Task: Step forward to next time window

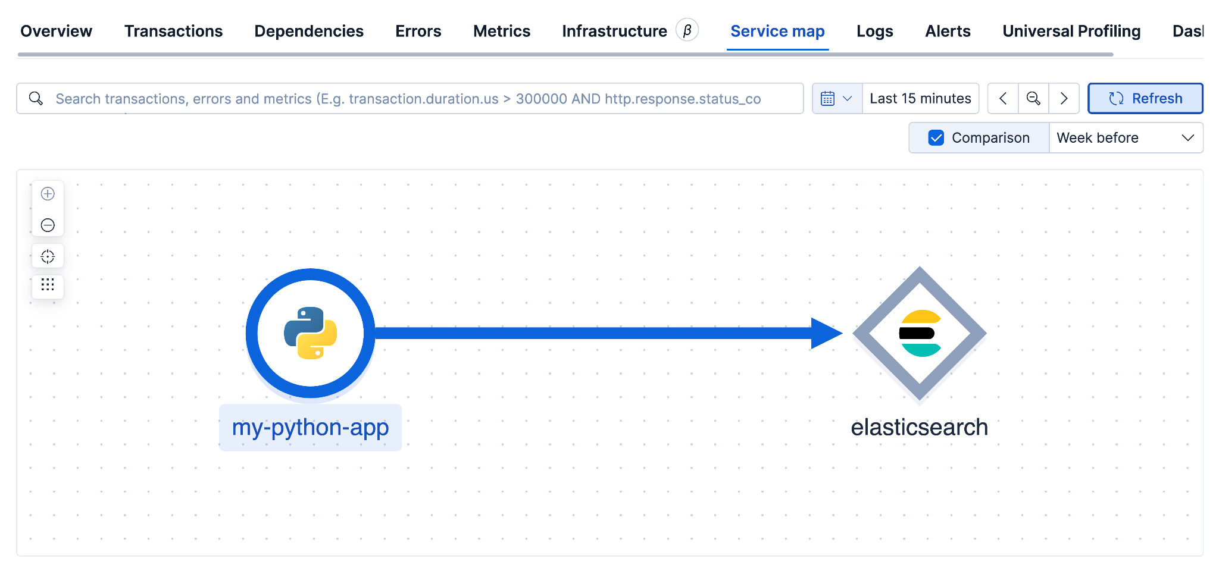Action: 1064,99
